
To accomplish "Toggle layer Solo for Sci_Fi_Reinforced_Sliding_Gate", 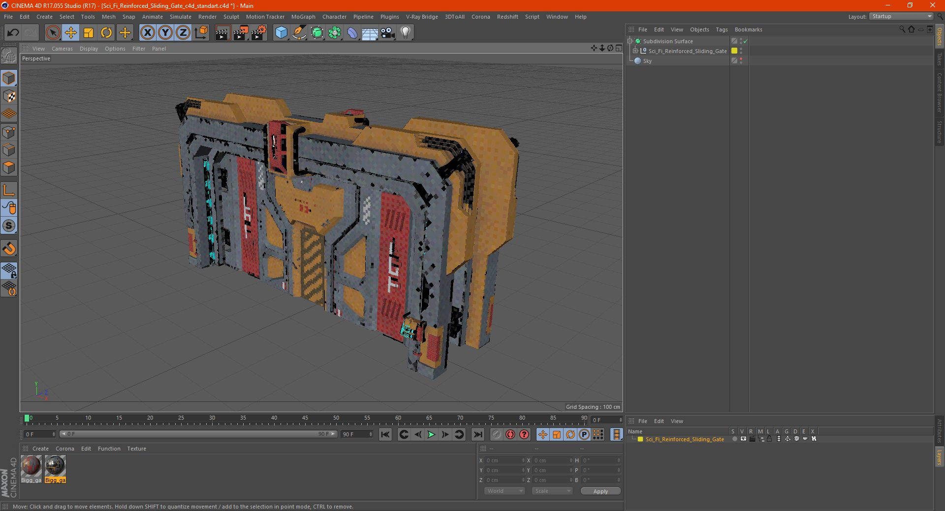I will (x=734, y=439).
